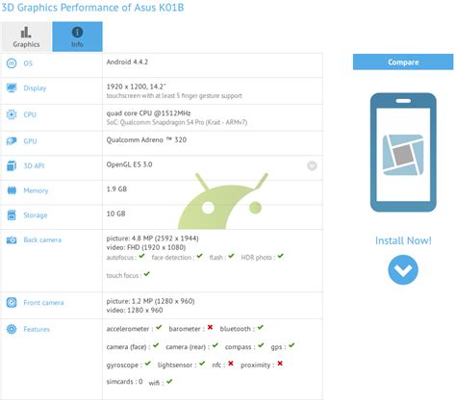Click the CPU label
This screenshot has height=402, width=456.
(x=30, y=114)
